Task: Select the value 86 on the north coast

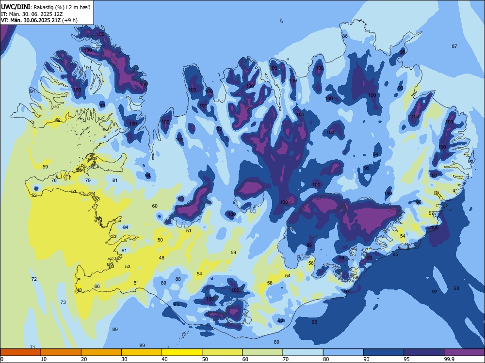Action: point(344,36)
